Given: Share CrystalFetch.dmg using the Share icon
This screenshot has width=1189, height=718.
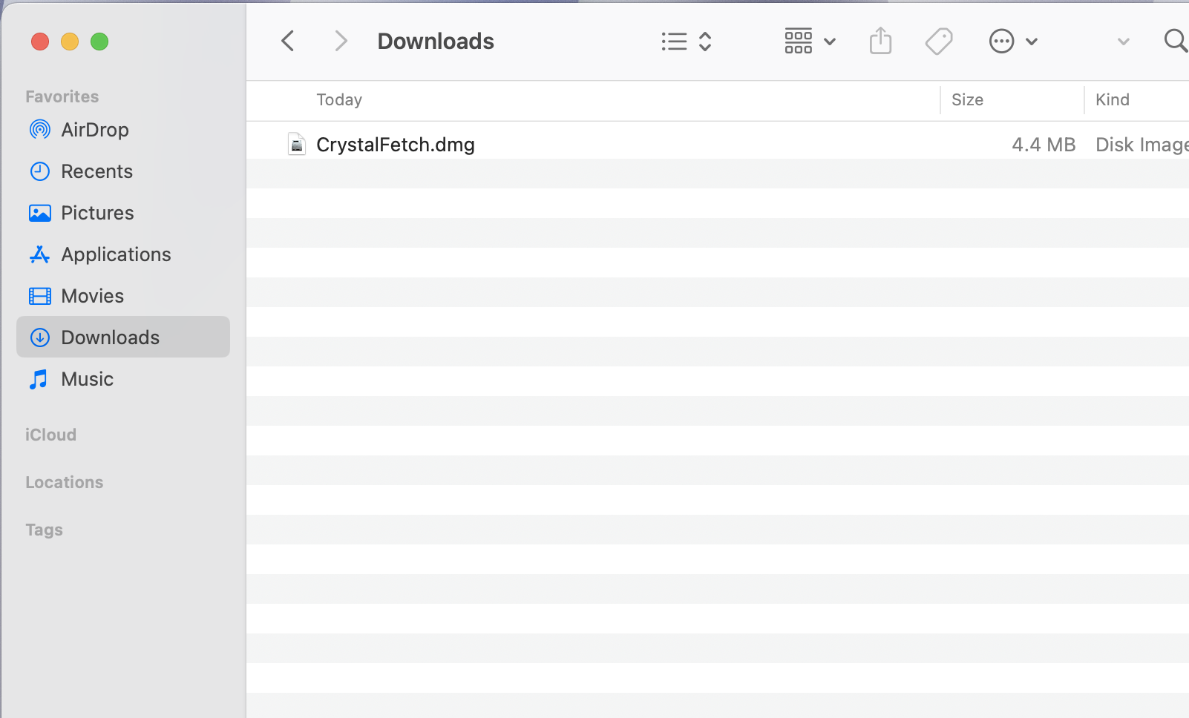Looking at the screenshot, I should pos(880,41).
